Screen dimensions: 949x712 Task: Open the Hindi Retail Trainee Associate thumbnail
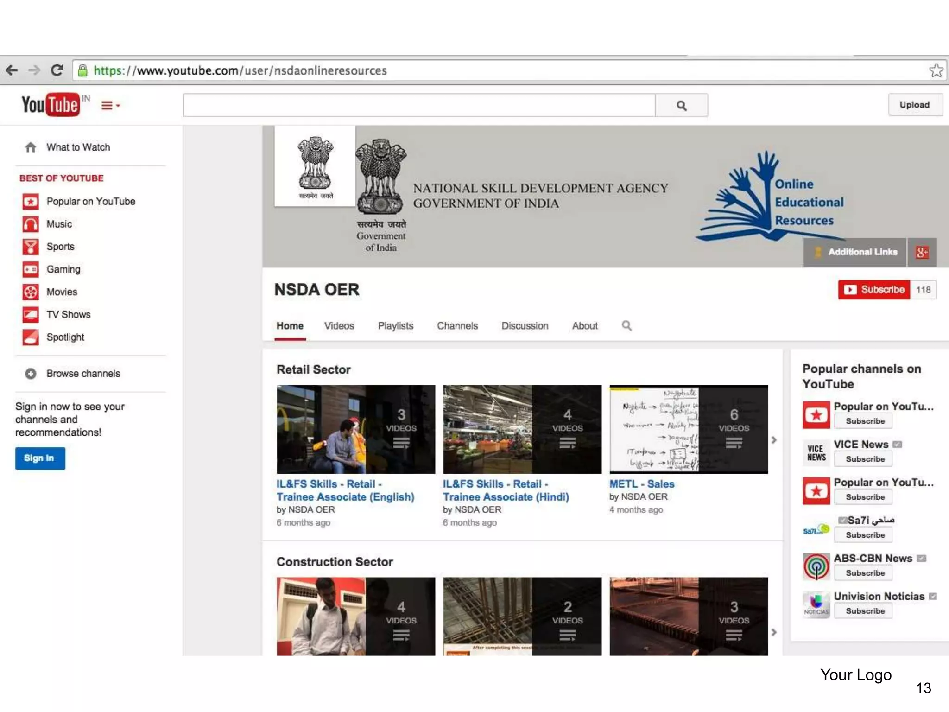click(x=522, y=429)
